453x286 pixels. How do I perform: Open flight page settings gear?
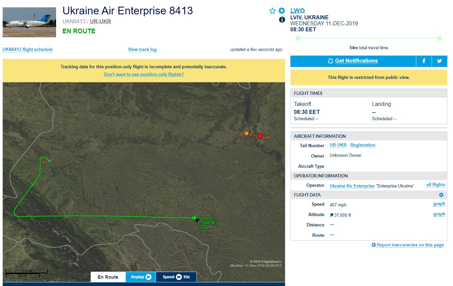click(x=282, y=11)
